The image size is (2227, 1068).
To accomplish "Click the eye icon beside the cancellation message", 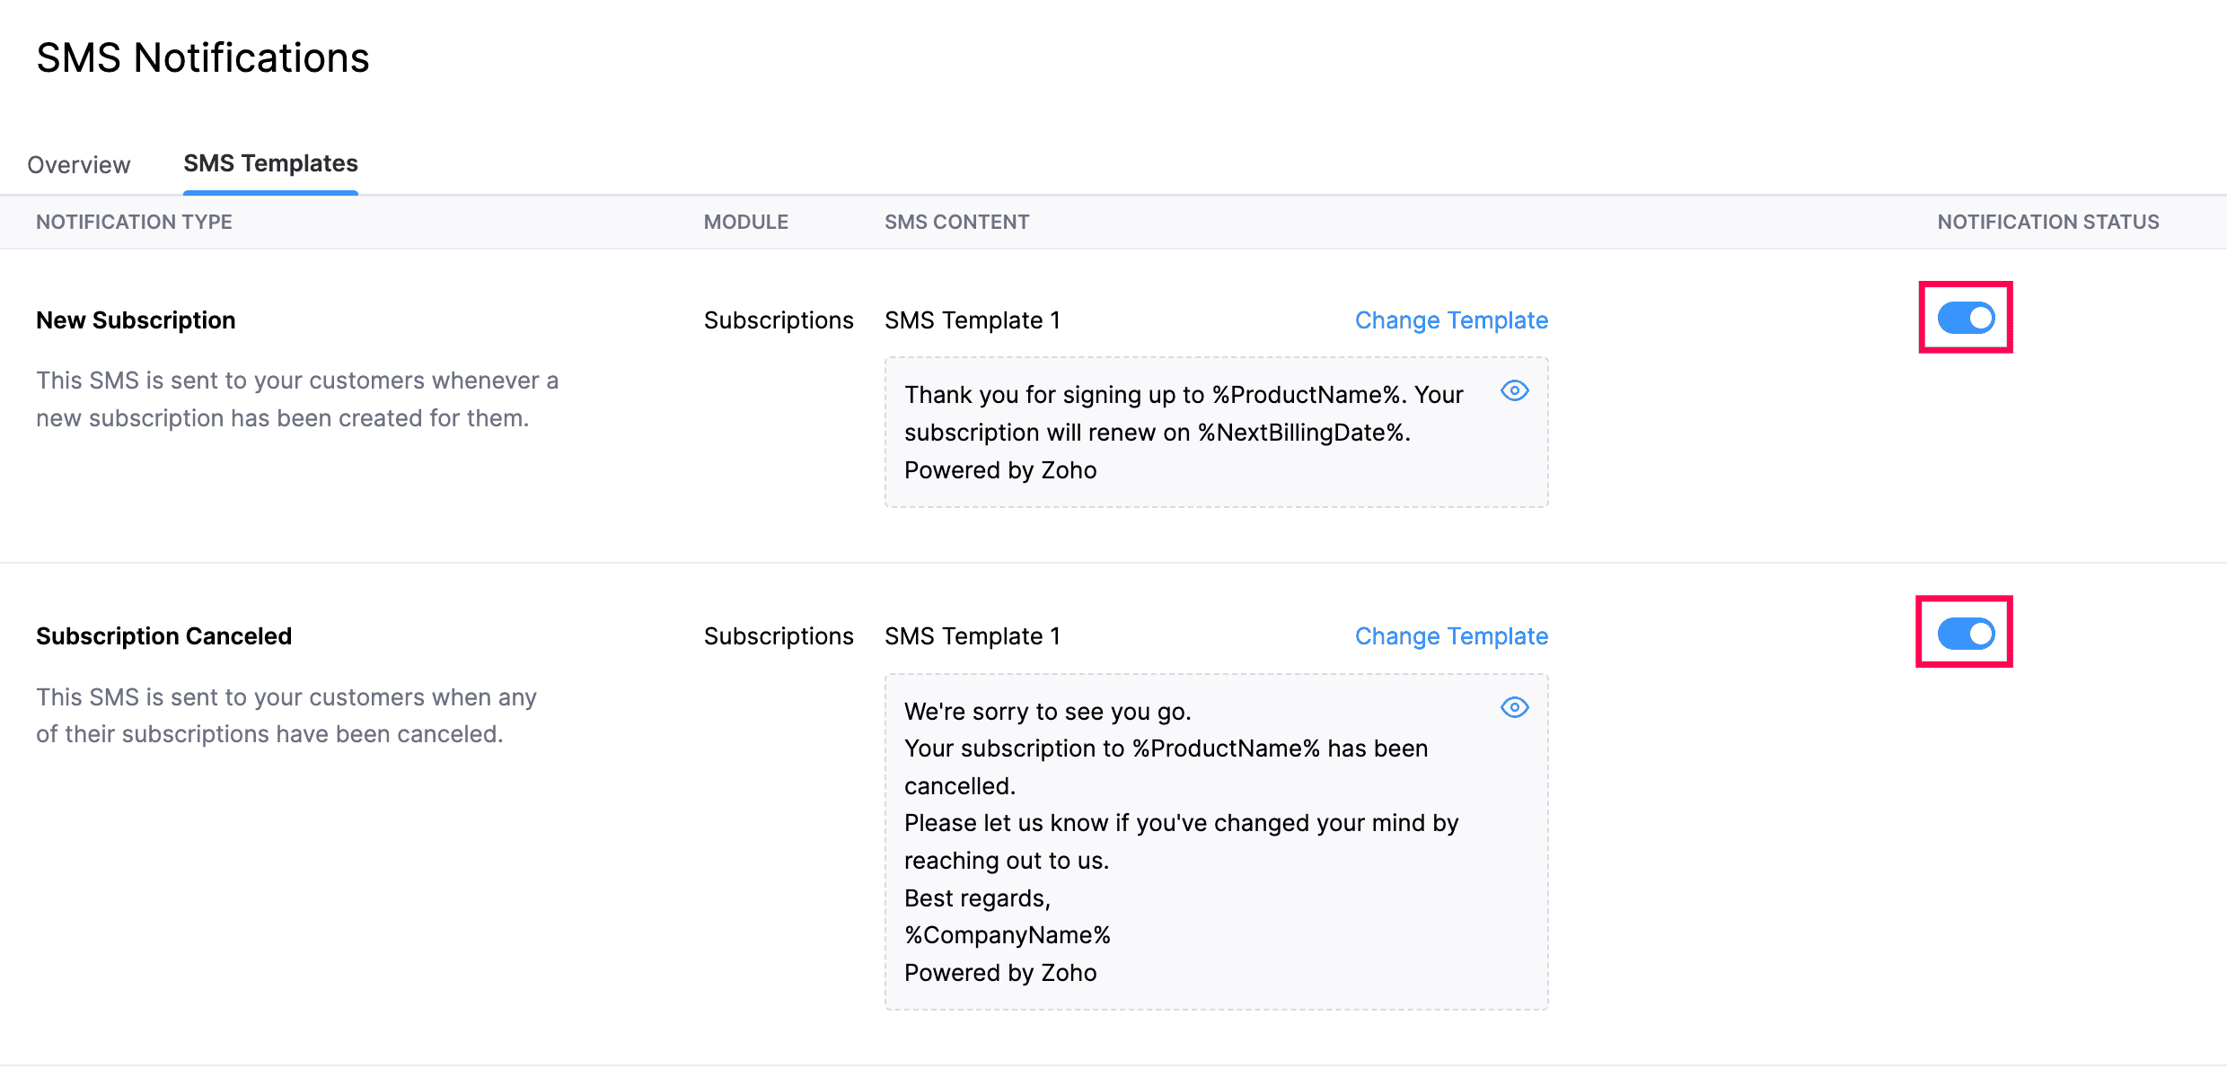I will [x=1514, y=707].
